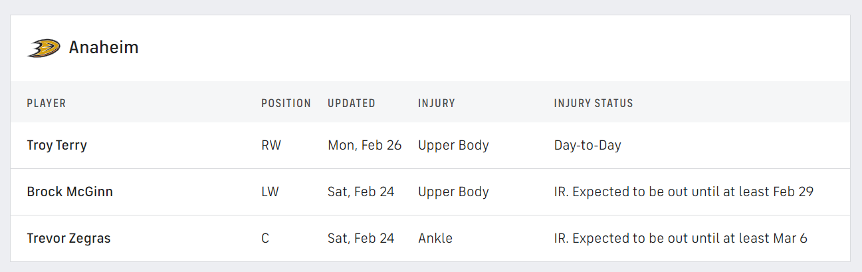The image size is (862, 272).
Task: Open the Anaheim team name link
Action: [x=104, y=48]
